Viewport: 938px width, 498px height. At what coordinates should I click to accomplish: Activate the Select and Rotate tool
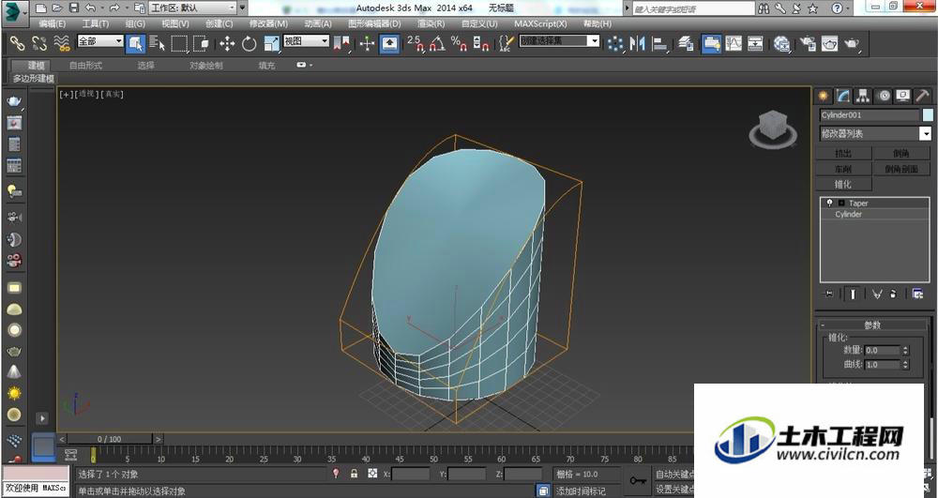[249, 44]
